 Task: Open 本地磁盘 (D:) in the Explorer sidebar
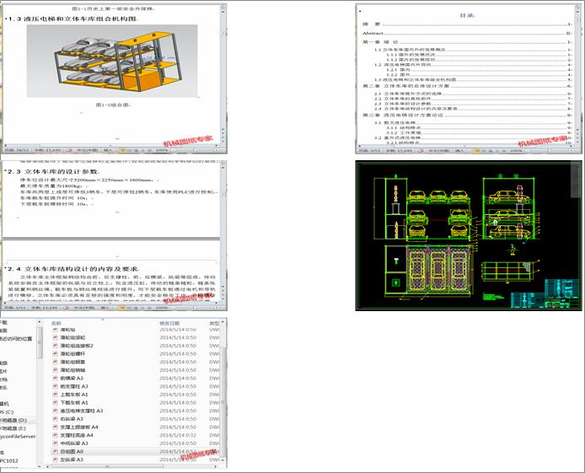pos(13,420)
